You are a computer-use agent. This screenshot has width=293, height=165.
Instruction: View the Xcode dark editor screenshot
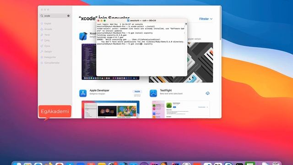point(89,62)
